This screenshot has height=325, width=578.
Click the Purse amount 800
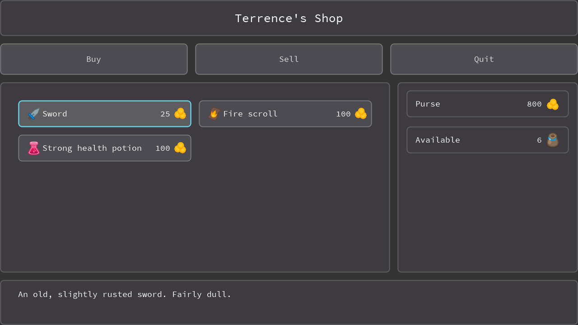tap(534, 104)
